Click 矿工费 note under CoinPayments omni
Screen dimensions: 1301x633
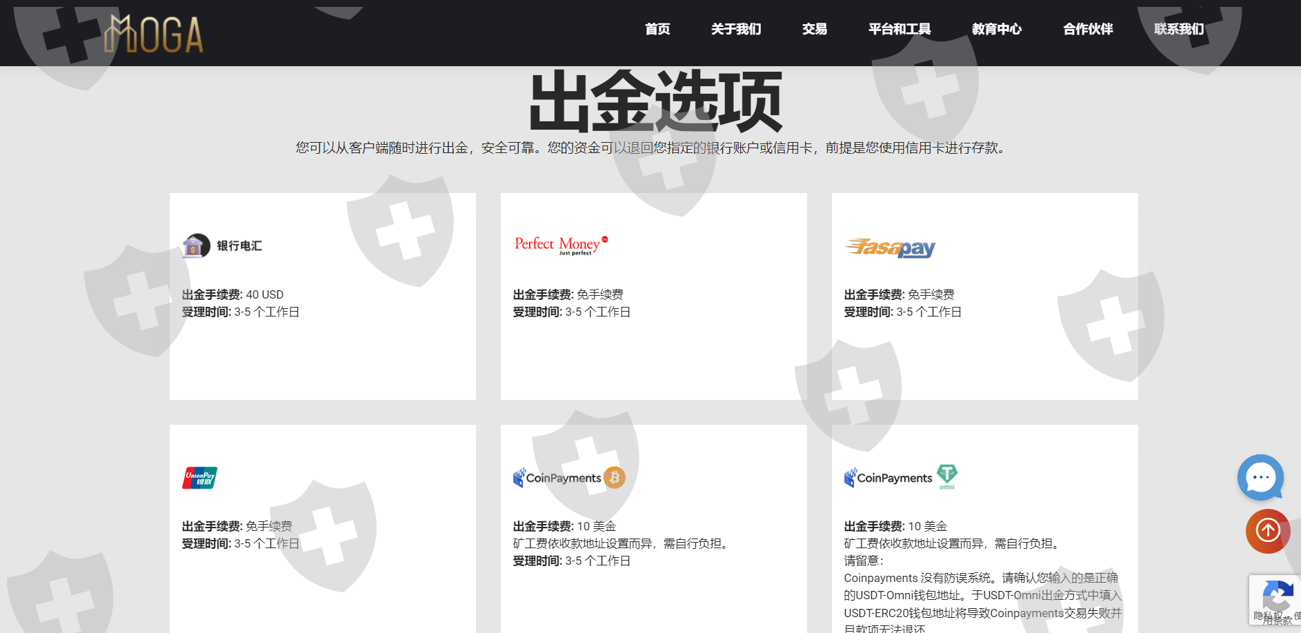point(954,543)
